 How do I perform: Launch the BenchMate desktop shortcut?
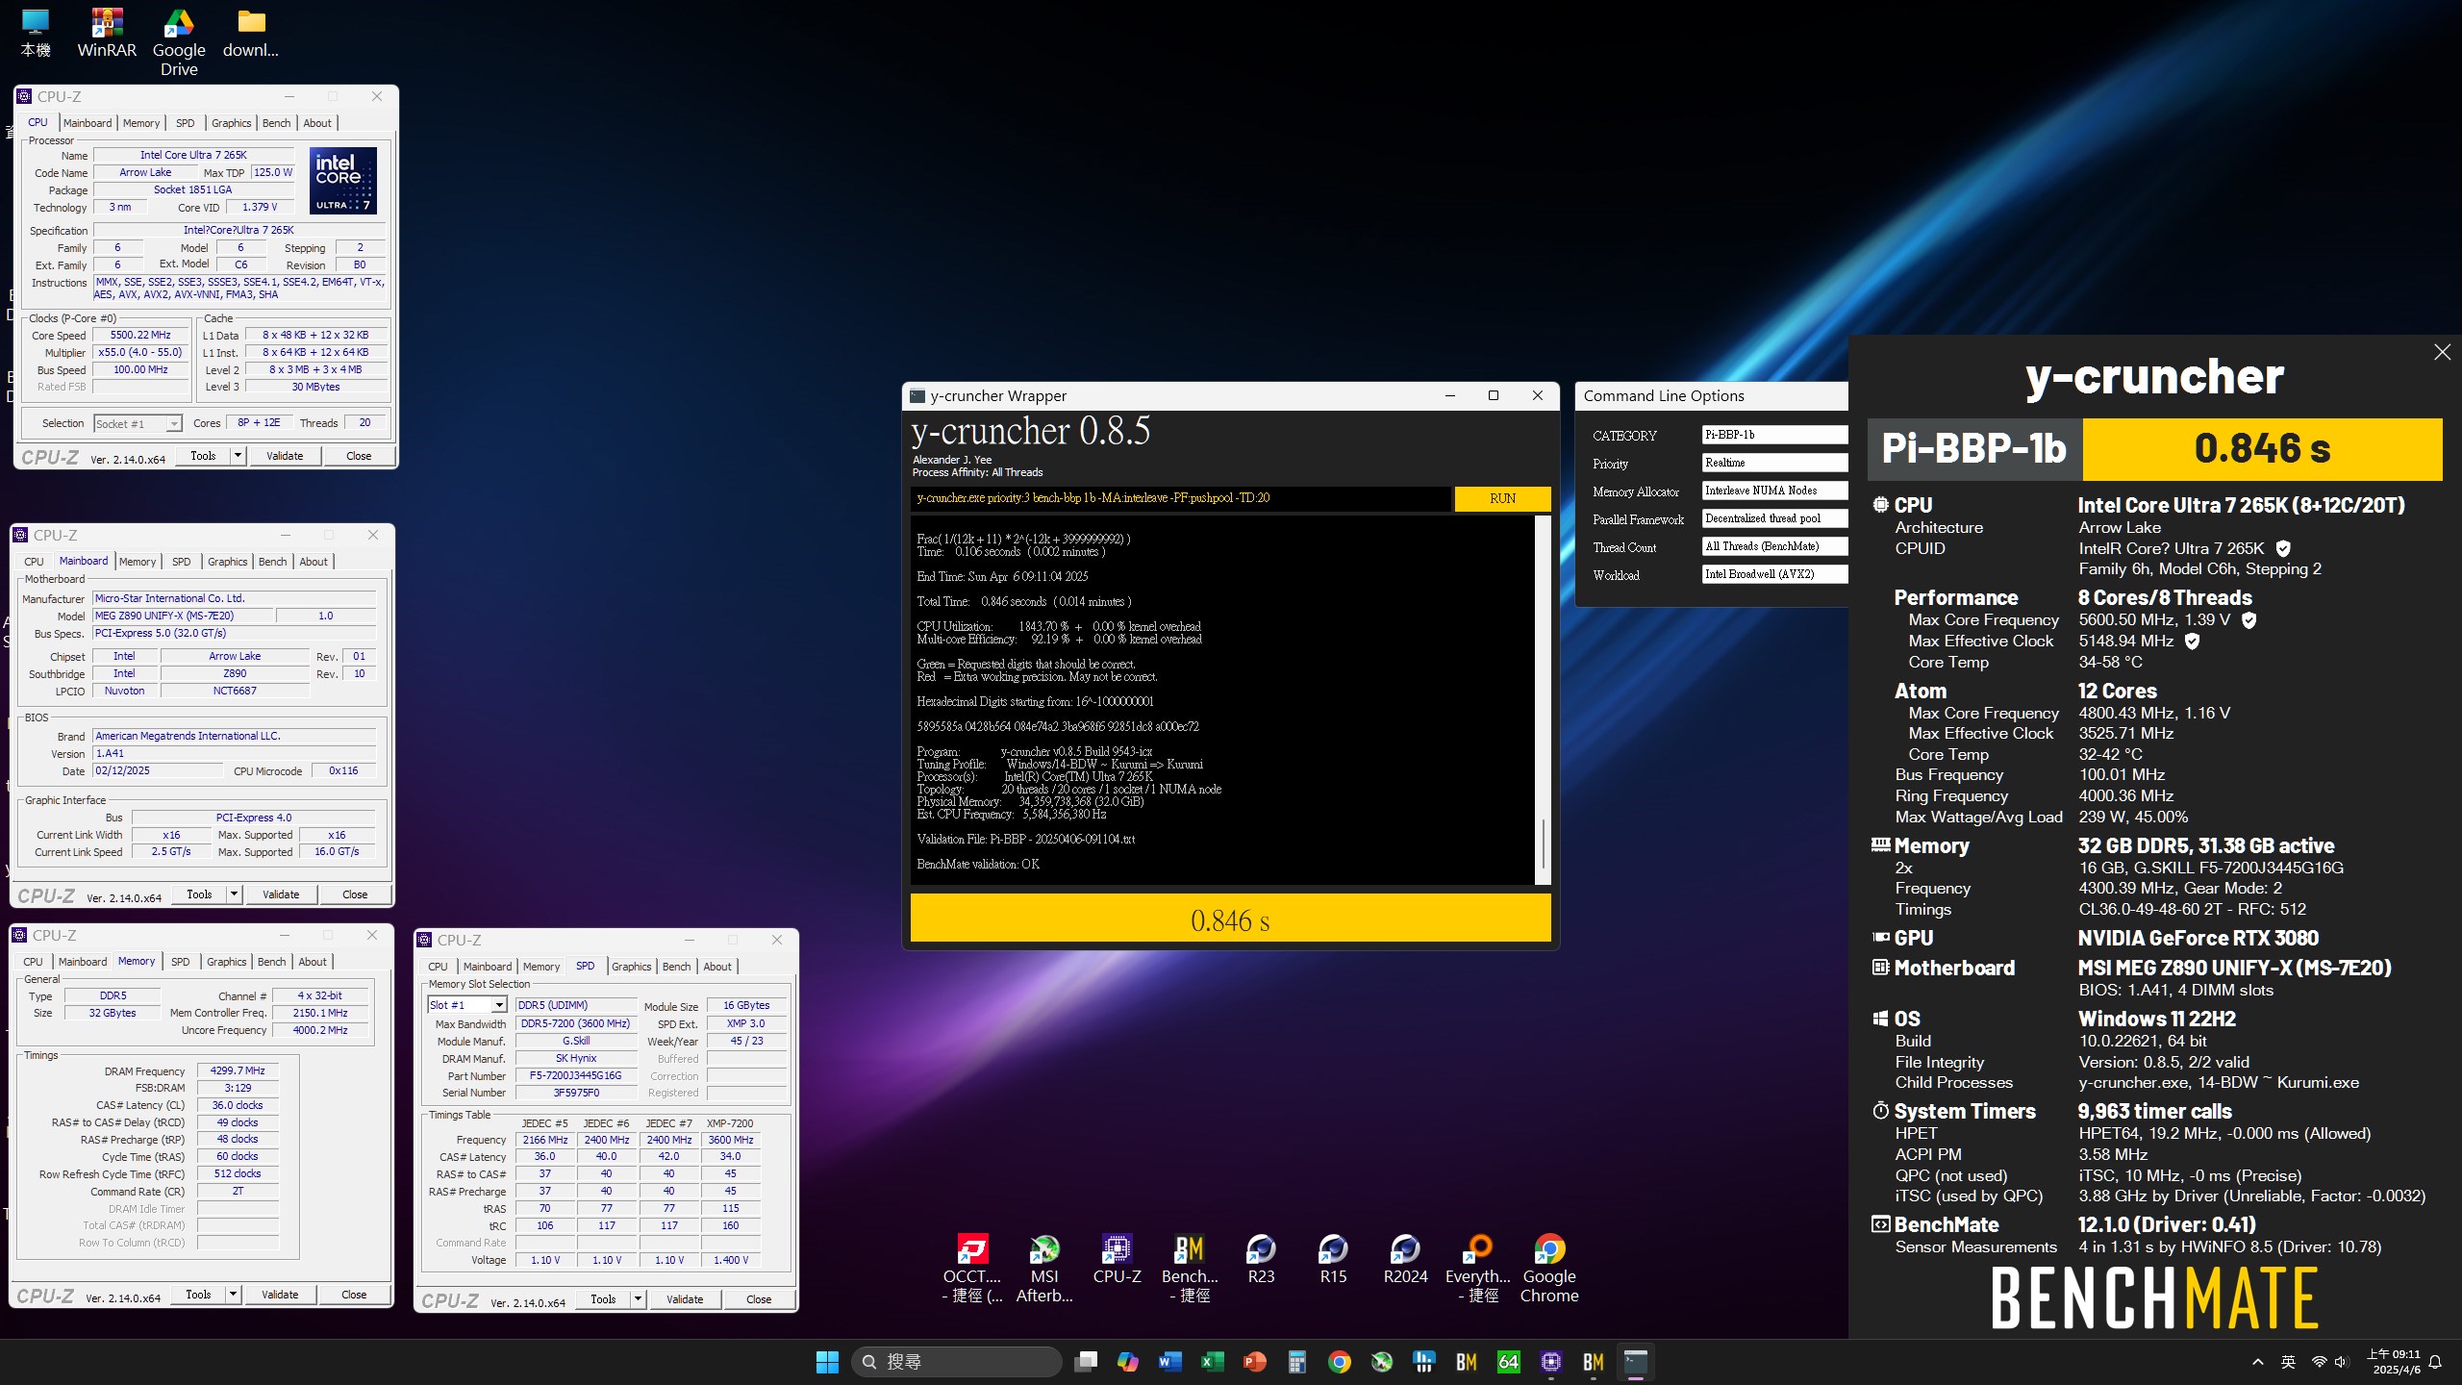tap(1190, 1269)
